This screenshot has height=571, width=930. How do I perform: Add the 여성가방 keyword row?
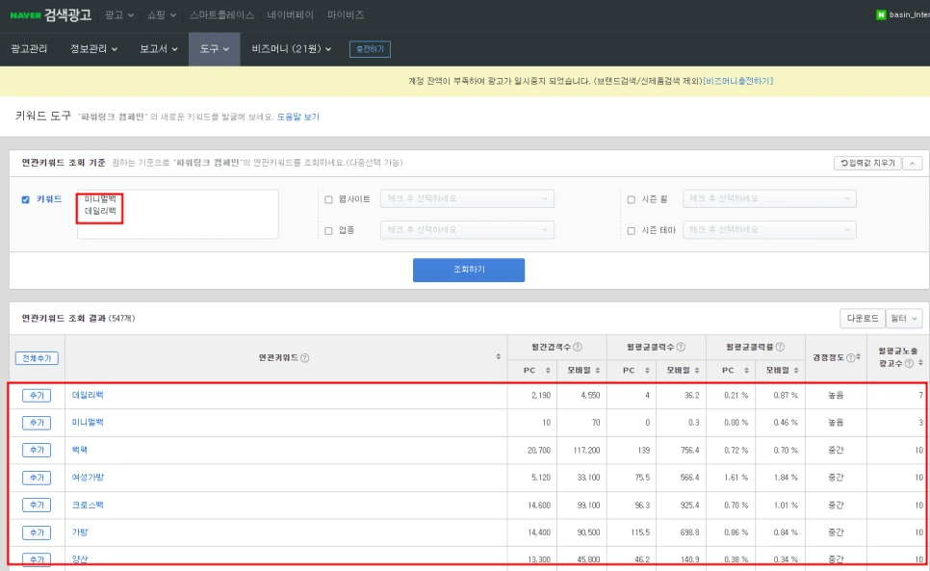pos(37,478)
